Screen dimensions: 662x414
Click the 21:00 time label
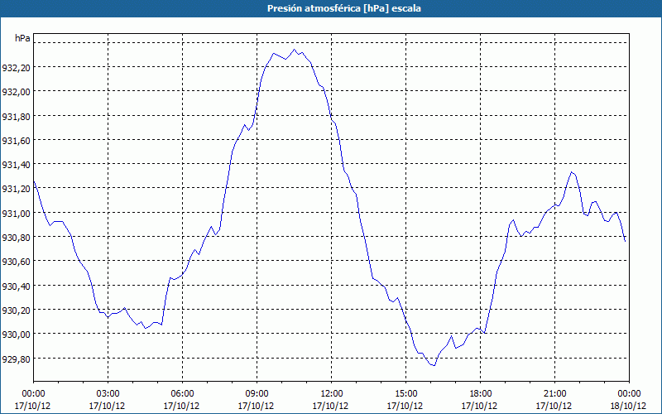click(554, 394)
